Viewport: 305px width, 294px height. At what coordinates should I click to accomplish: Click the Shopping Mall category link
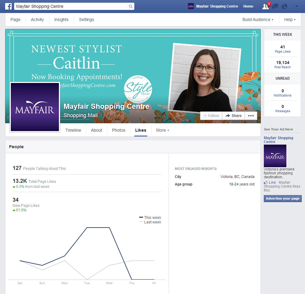coord(81,116)
